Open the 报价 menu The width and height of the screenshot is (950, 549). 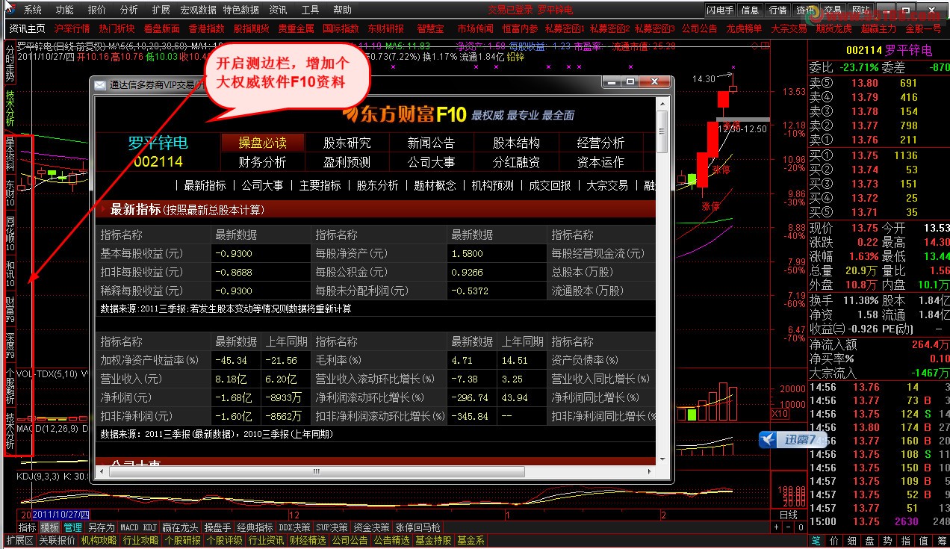pos(96,10)
